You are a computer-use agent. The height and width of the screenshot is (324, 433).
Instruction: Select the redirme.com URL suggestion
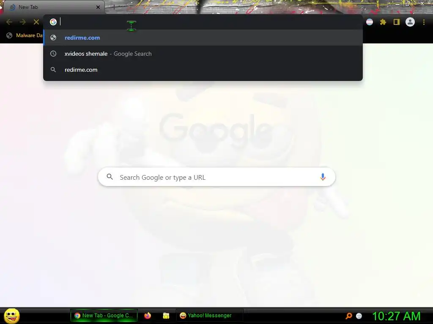[x=203, y=38]
